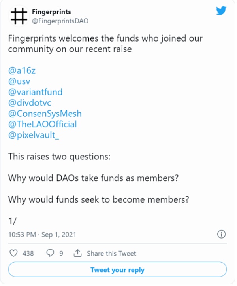Click the share upload arrow icon
Screen dimensions: 237x286
(x=78, y=253)
